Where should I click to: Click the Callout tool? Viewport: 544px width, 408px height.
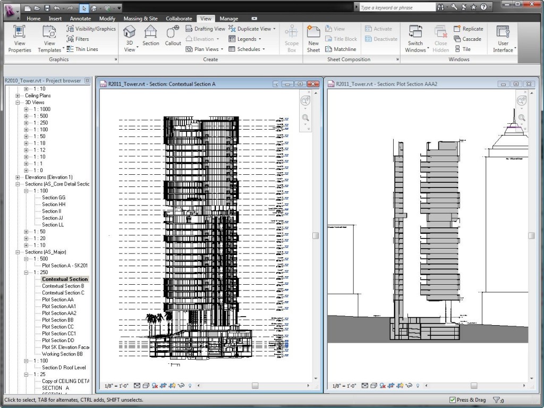tap(173, 36)
